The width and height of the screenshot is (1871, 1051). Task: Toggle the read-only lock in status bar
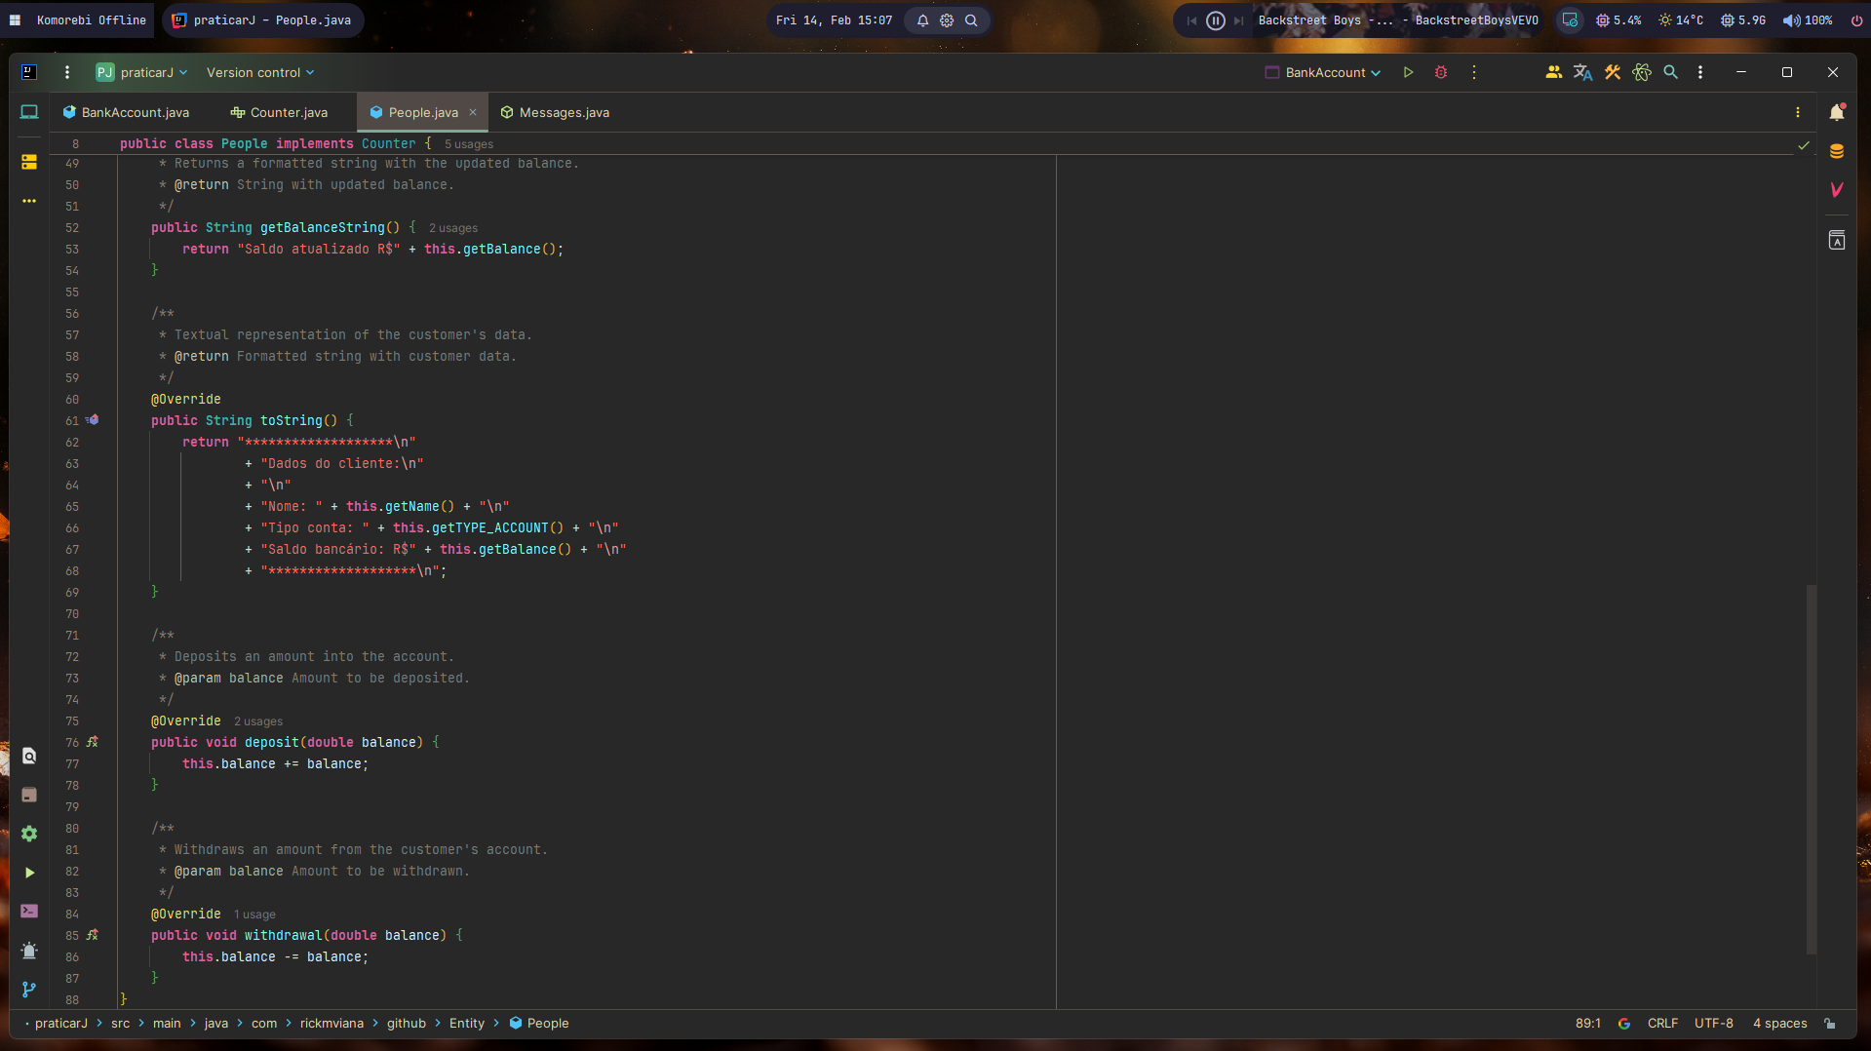[1830, 1023]
